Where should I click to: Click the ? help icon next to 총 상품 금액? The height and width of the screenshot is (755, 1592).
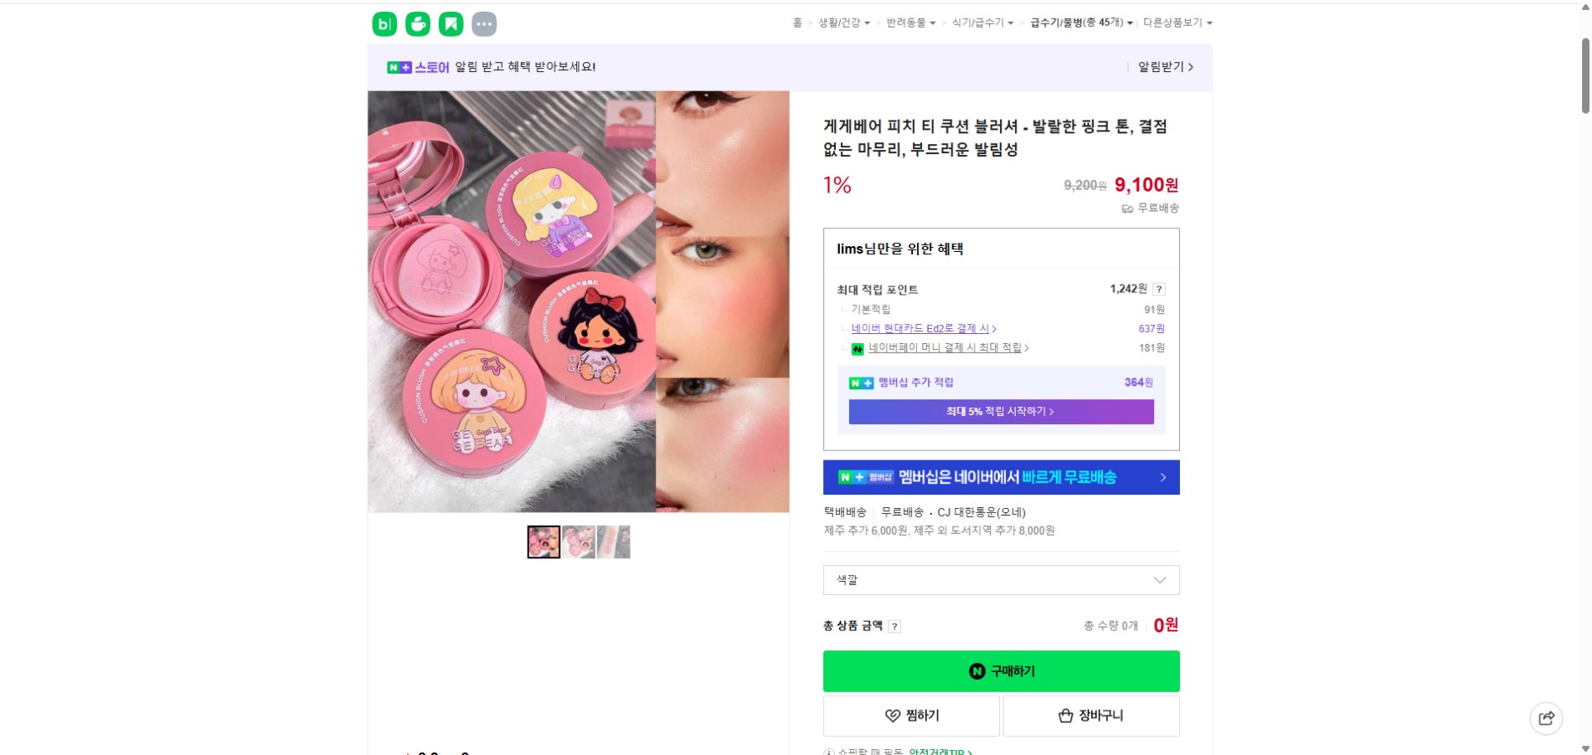point(894,626)
